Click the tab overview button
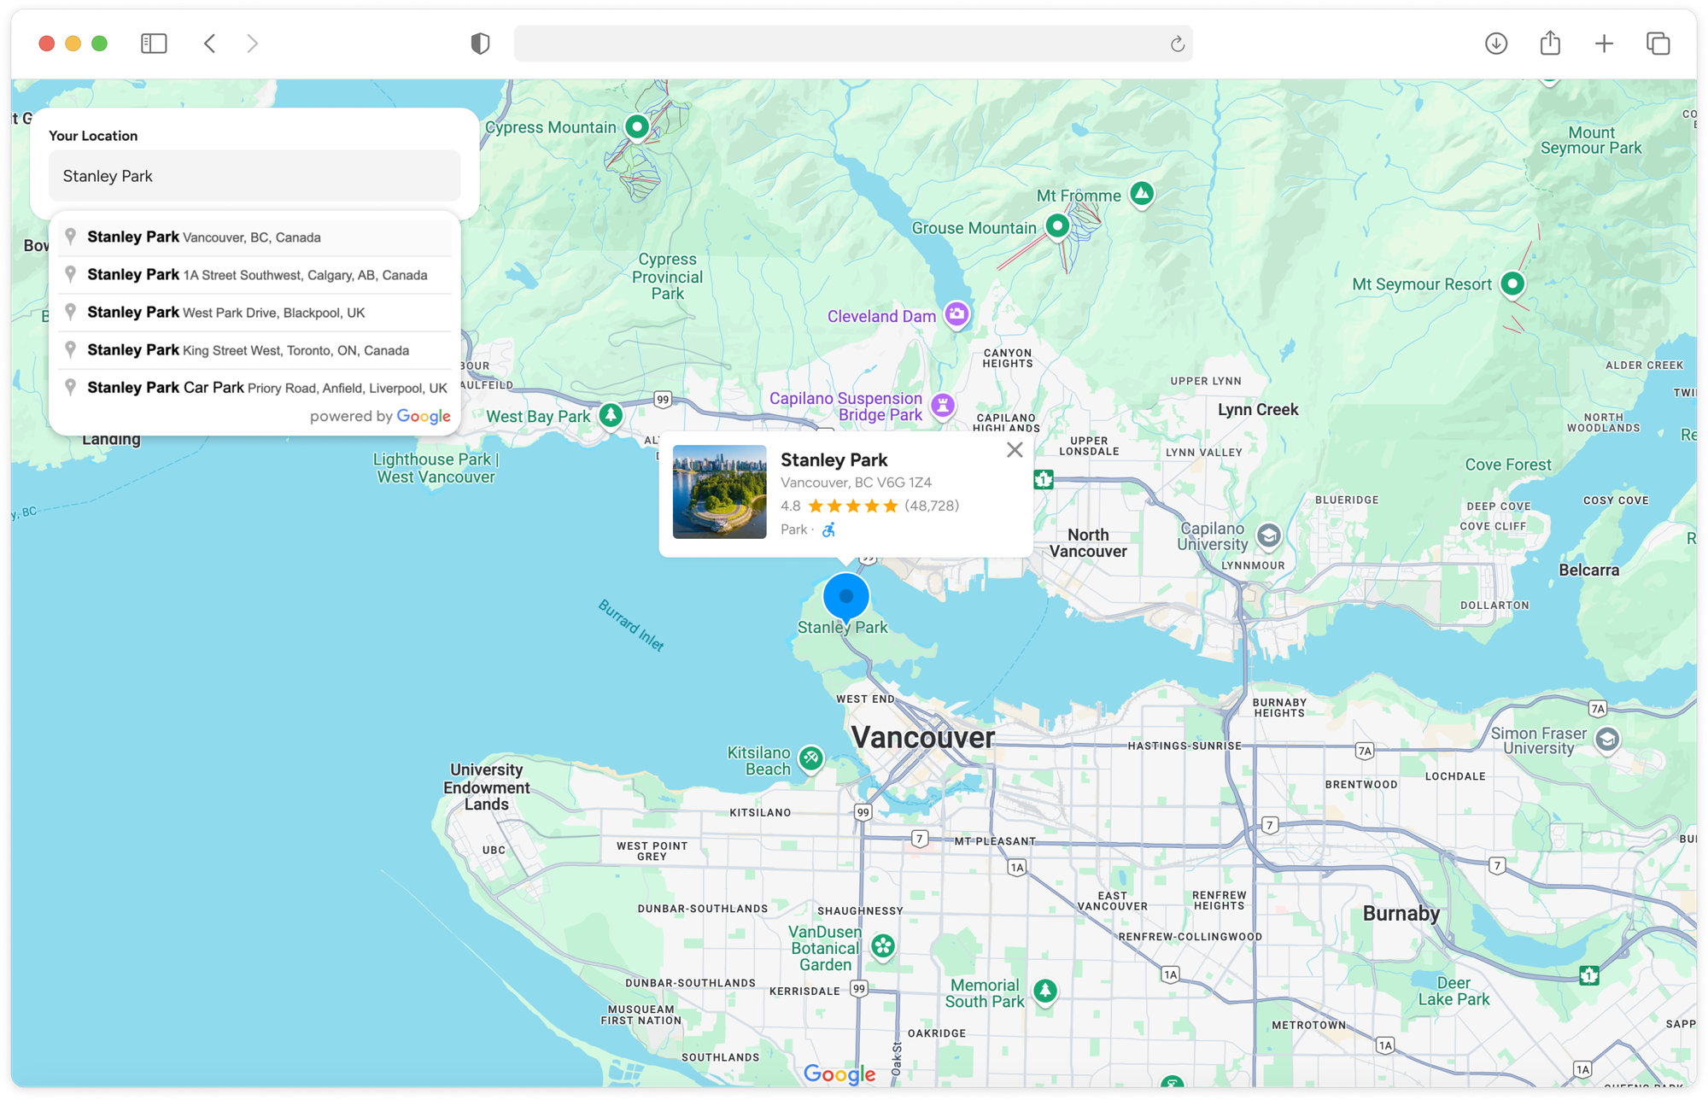 tap(1658, 43)
